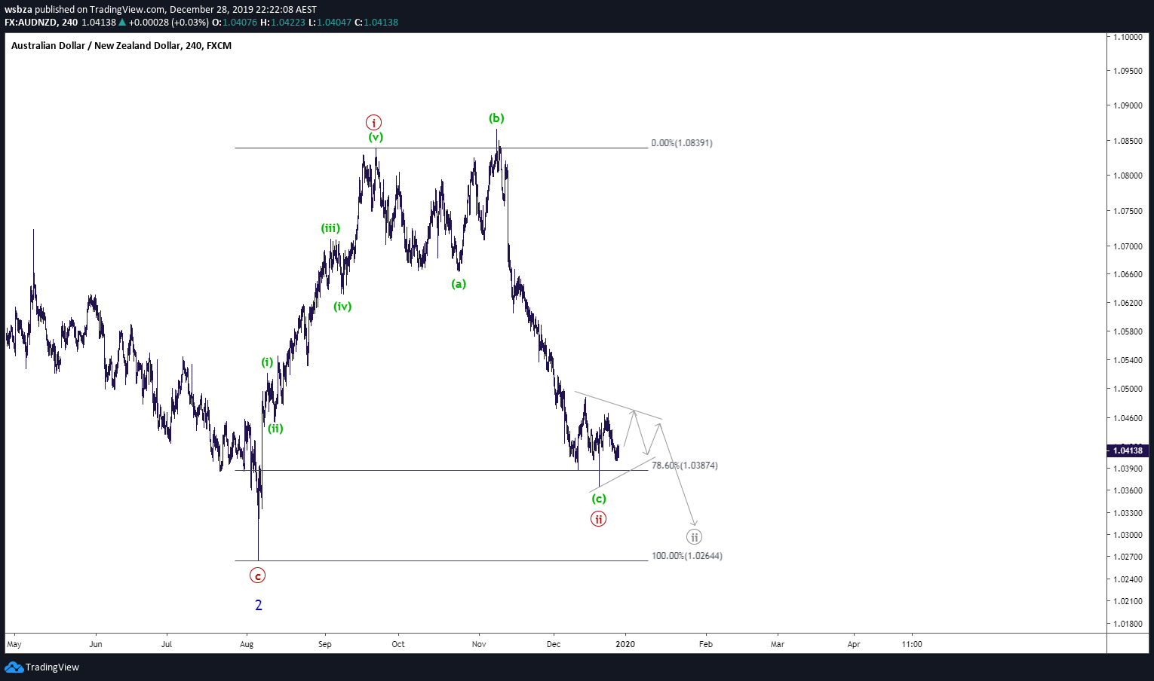The image size is (1154, 681).
Task: Click the 'Oct' label on time axis
Action: point(398,644)
